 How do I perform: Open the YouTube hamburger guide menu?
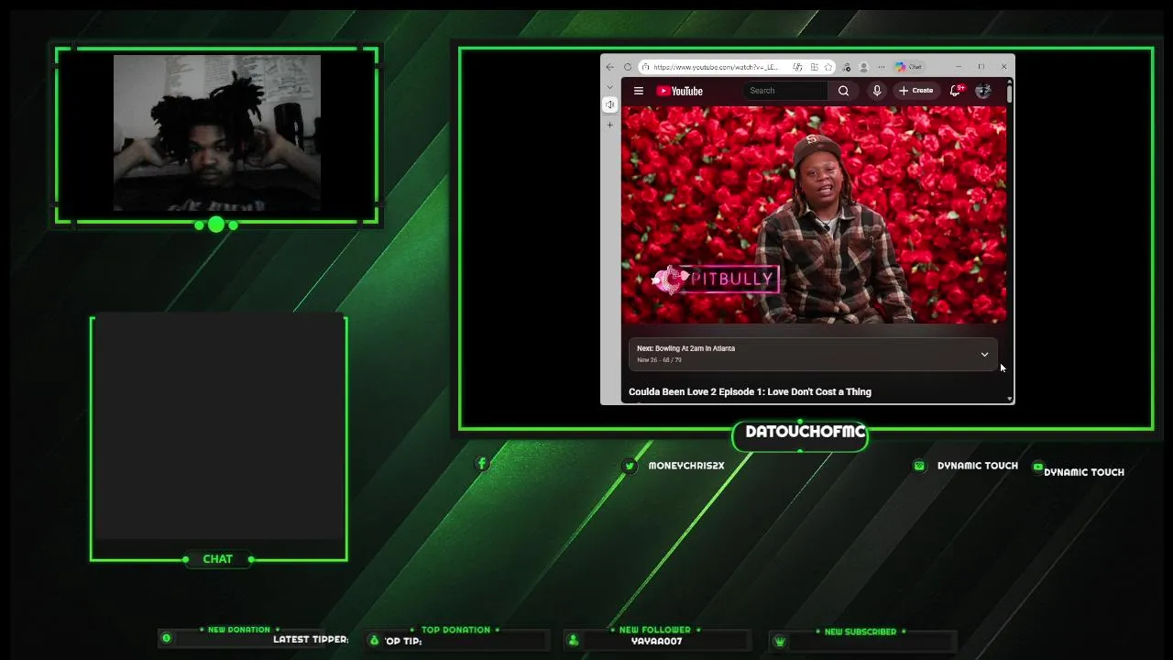coord(639,91)
